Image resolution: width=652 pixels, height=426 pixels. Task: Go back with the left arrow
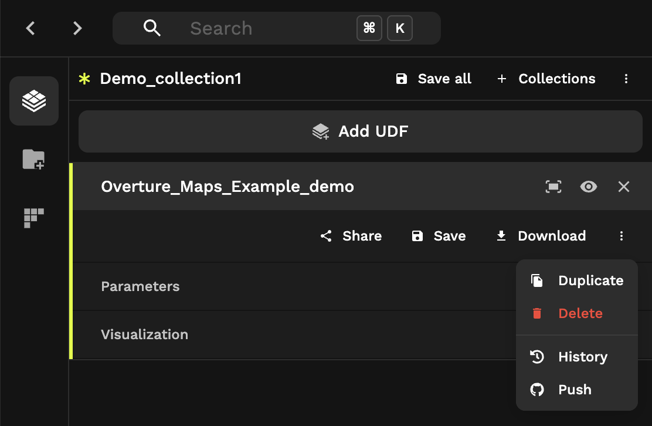[30, 28]
